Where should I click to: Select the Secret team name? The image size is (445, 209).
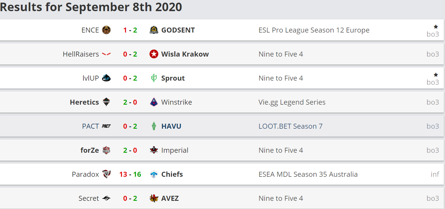click(89, 198)
